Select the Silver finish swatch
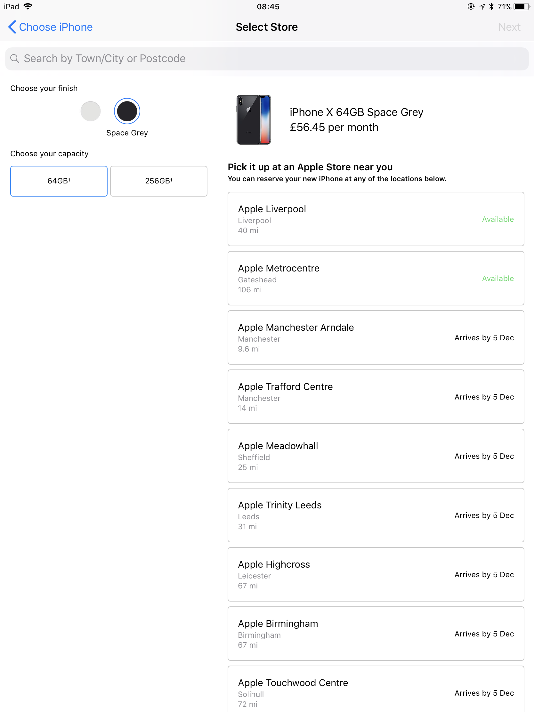 pyautogui.click(x=91, y=111)
